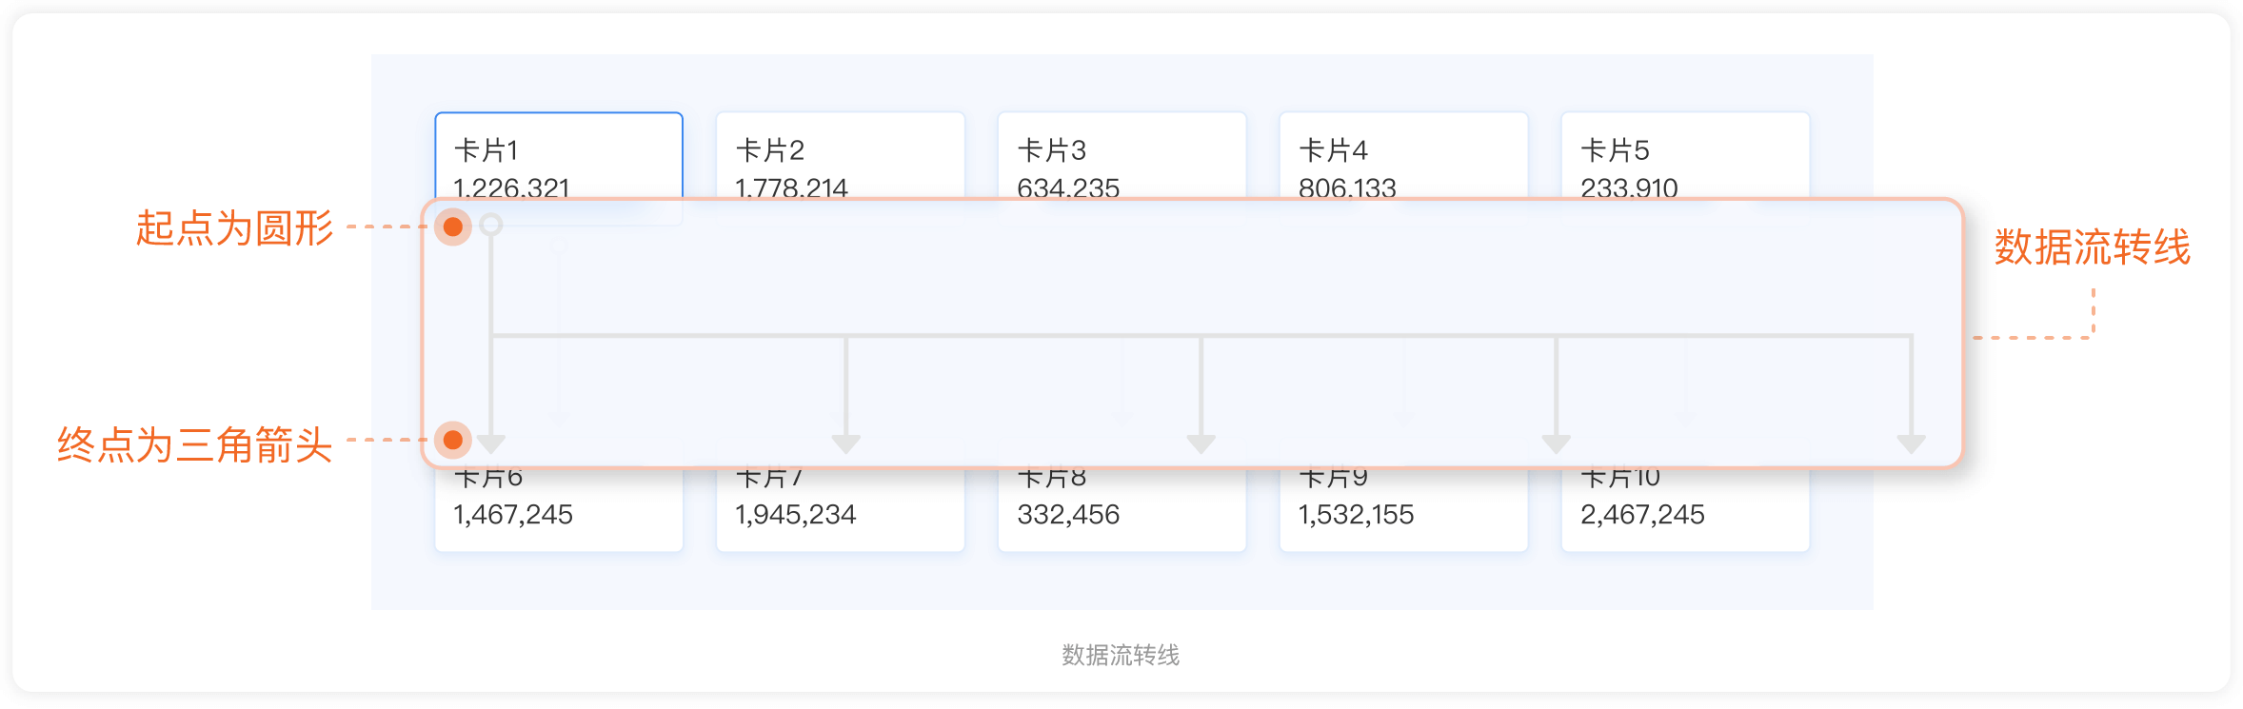The image size is (2243, 709).
Task: Open the card showing 1,945,234
Action: tap(840, 512)
